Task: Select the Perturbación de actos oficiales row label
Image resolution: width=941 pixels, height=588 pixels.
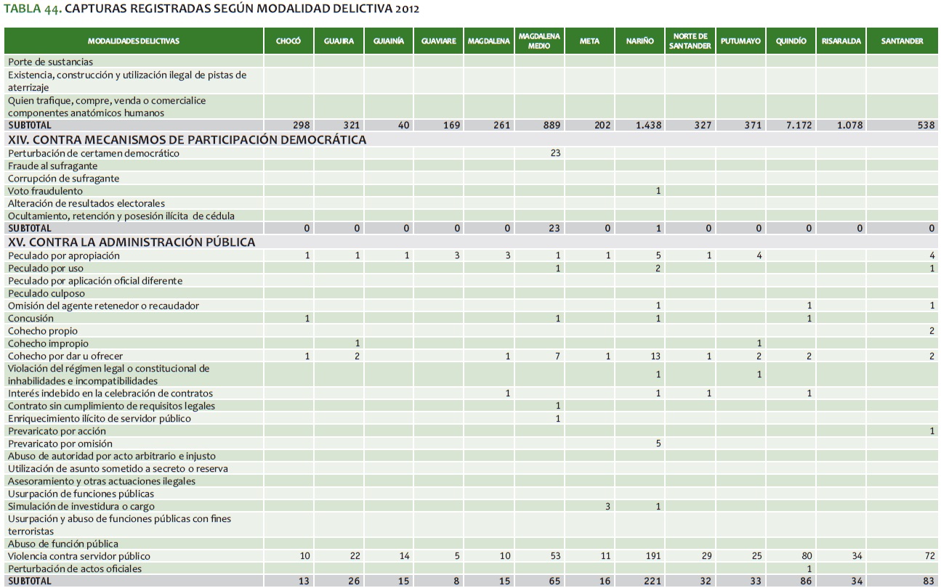Action: pos(75,568)
